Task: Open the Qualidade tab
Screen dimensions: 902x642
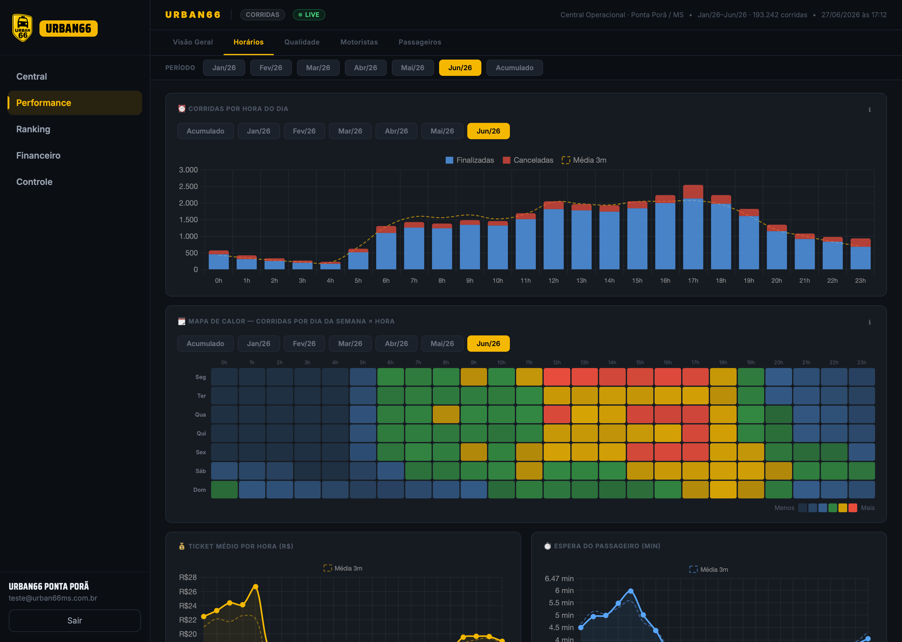Action: click(x=302, y=42)
